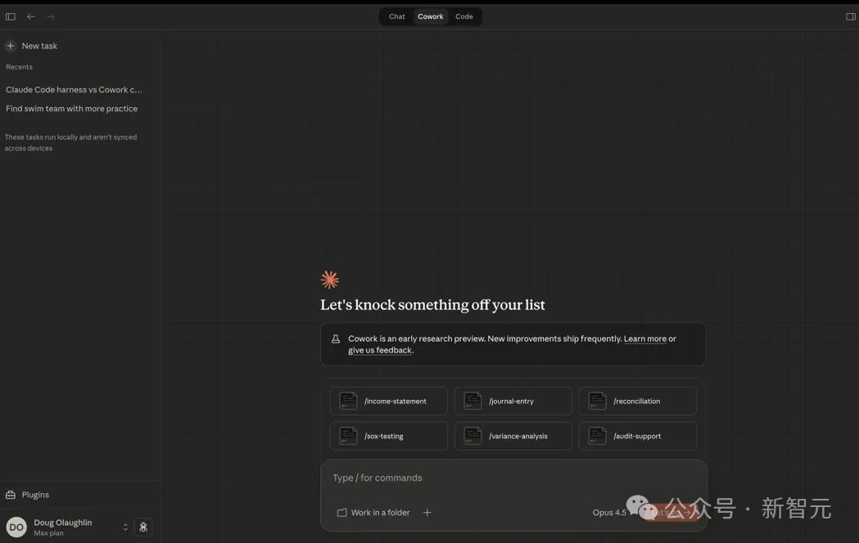This screenshot has height=543, width=859.
Task: Expand the account switcher chevrons
Action: click(x=125, y=527)
